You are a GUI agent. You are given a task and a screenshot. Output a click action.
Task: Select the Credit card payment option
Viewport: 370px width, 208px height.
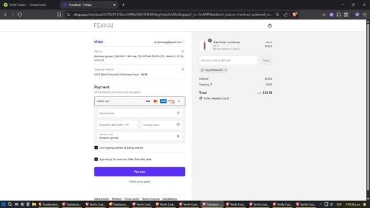tap(140, 101)
